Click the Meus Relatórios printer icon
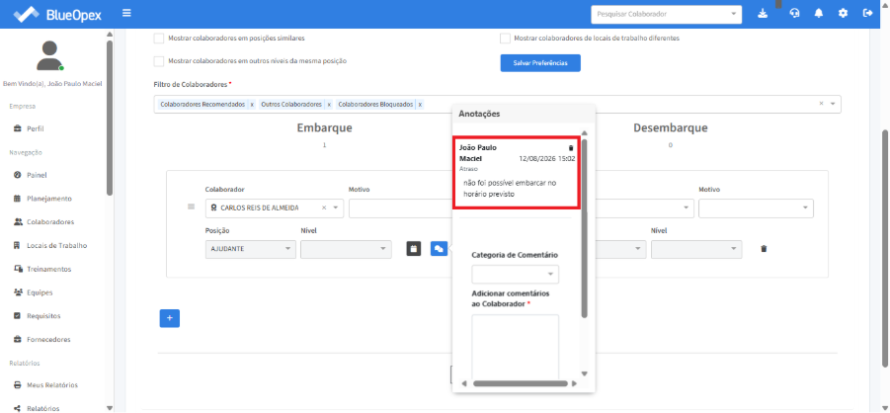This screenshot has width=890, height=413. [x=17, y=385]
